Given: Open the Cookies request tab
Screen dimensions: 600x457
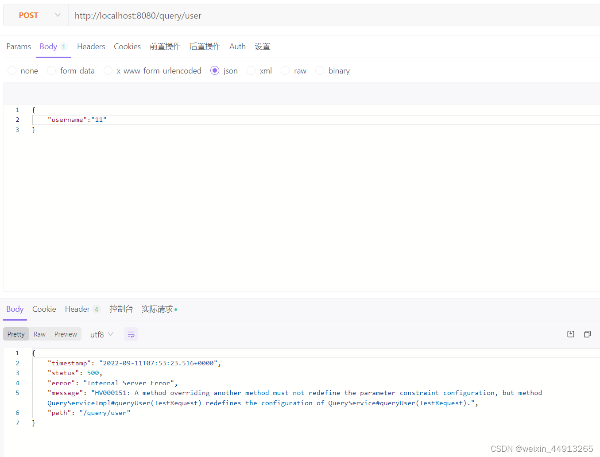Looking at the screenshot, I should coord(127,46).
